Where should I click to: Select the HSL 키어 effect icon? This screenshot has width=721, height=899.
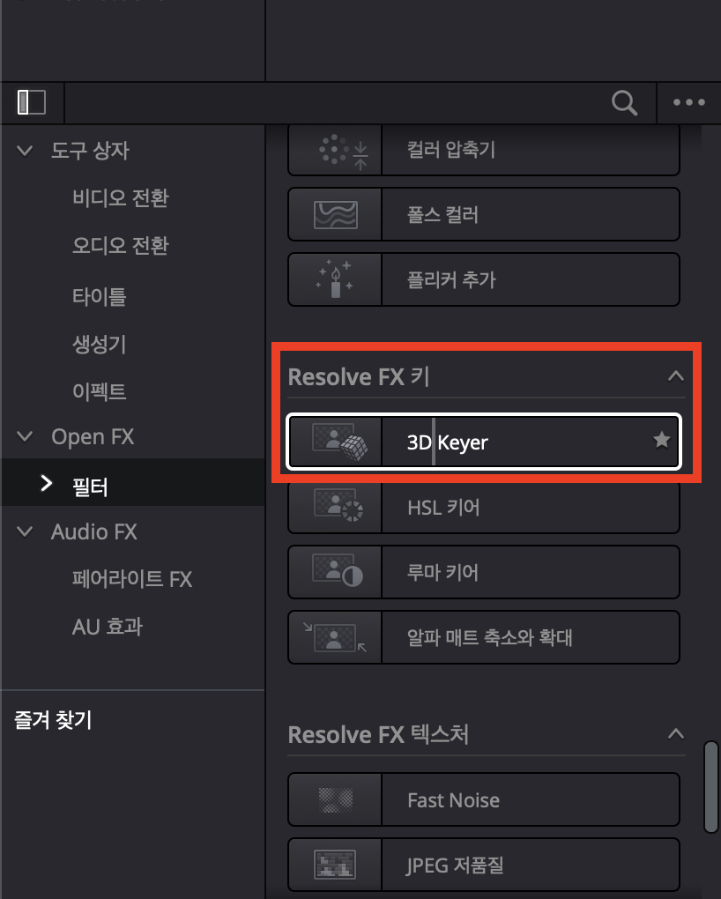coord(338,505)
